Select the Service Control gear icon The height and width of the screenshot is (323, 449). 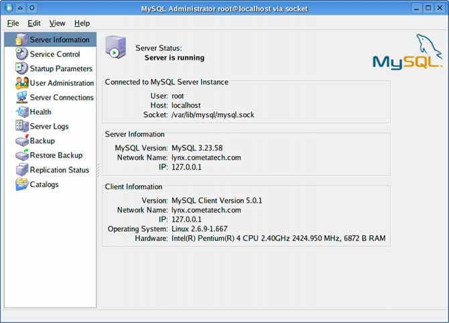[x=21, y=54]
